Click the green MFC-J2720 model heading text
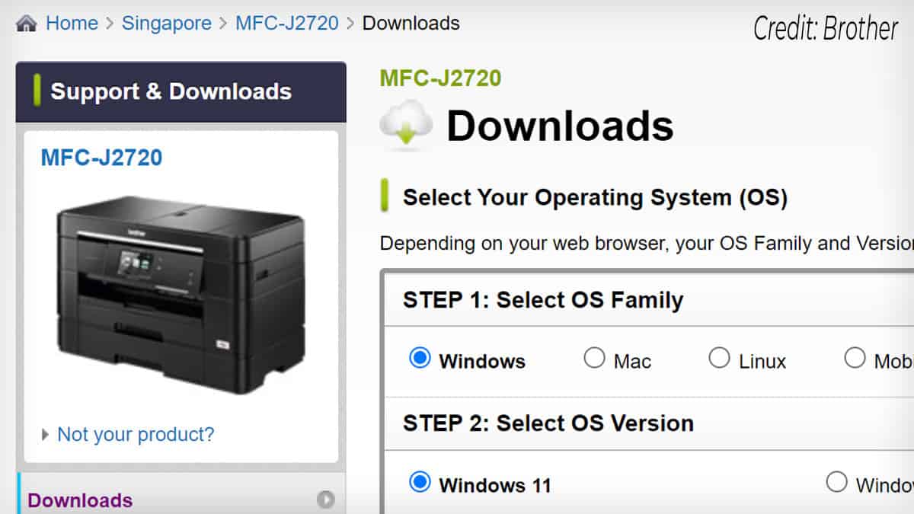914x514 pixels. (x=440, y=78)
